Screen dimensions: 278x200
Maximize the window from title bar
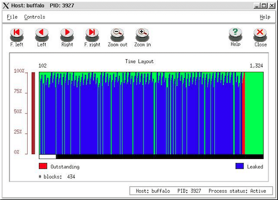point(264,6)
